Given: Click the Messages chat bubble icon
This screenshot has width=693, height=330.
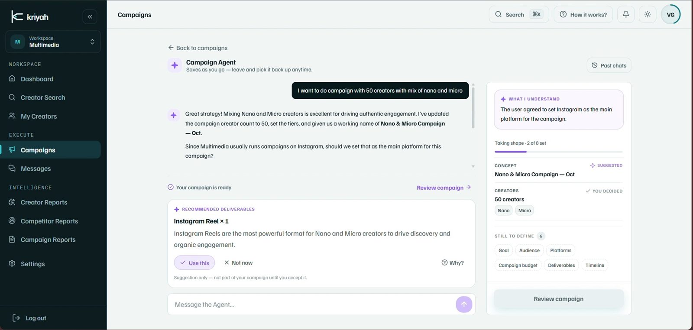Looking at the screenshot, I should [12, 168].
